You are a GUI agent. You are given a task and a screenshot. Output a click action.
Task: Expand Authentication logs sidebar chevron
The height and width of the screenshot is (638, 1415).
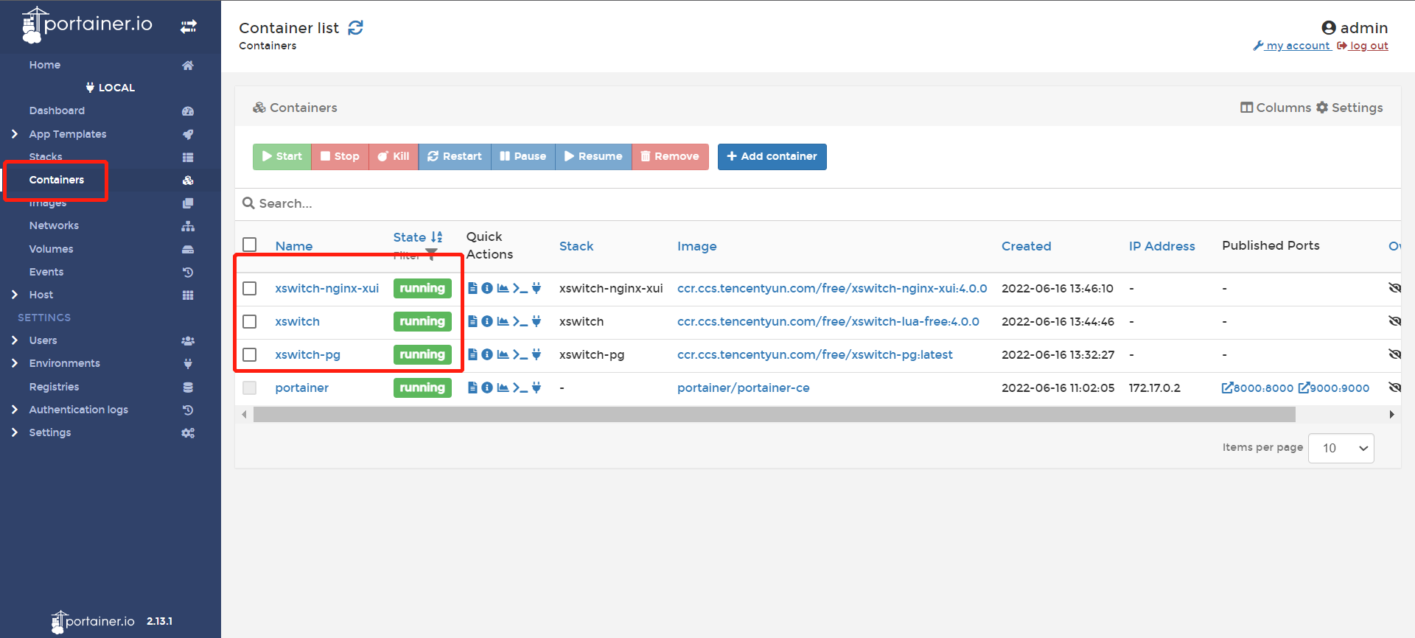click(x=15, y=410)
